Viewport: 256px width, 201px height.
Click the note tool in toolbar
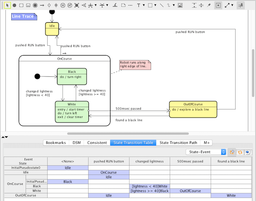pos(124,5)
